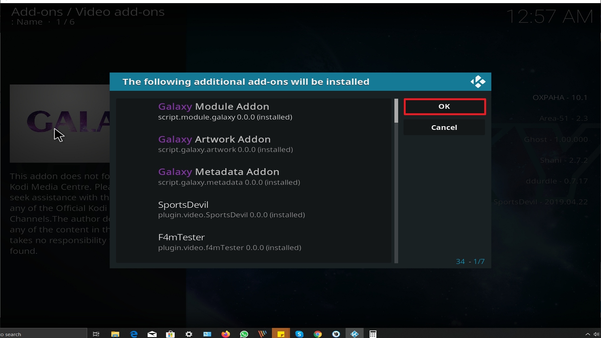This screenshot has height=338, width=601.
Task: Select ddurdle - 0.7.17 in background list
Action: tap(557, 181)
